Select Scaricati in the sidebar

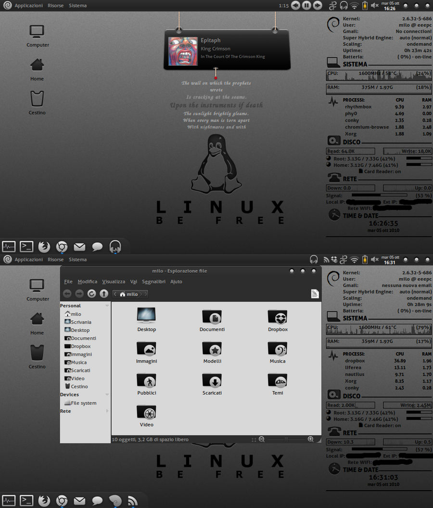[x=77, y=370]
